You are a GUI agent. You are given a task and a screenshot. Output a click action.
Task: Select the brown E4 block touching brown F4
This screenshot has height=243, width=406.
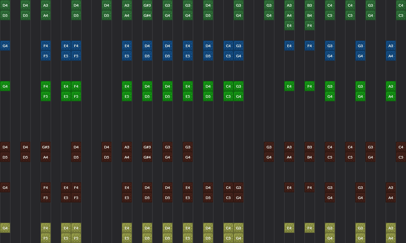(x=66, y=187)
